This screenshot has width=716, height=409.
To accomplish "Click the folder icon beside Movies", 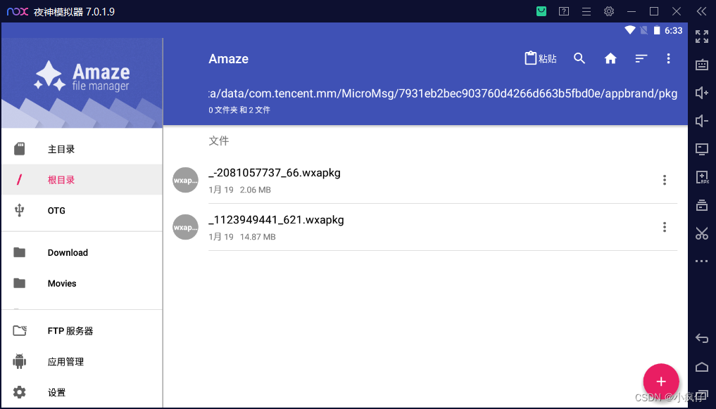I will (x=19, y=283).
